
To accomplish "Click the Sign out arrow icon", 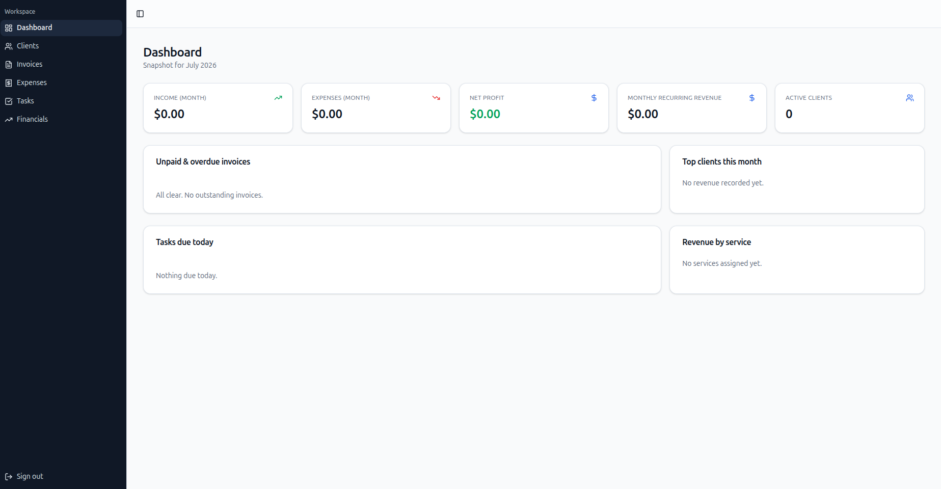I will (9, 477).
